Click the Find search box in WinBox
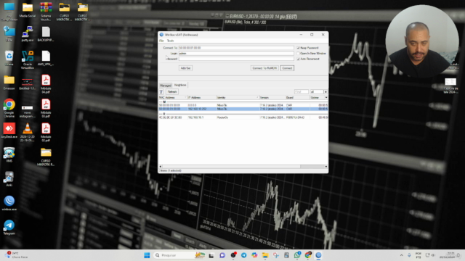Screen dimensions: 465x261 coord(301,92)
